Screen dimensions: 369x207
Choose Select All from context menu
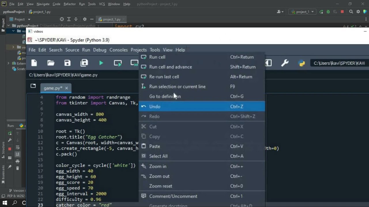click(202, 156)
